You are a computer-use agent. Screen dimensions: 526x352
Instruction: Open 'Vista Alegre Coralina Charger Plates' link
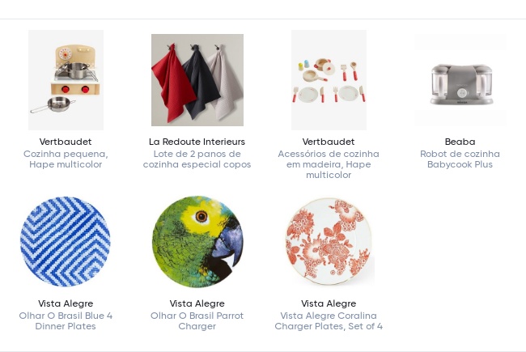[329, 321]
